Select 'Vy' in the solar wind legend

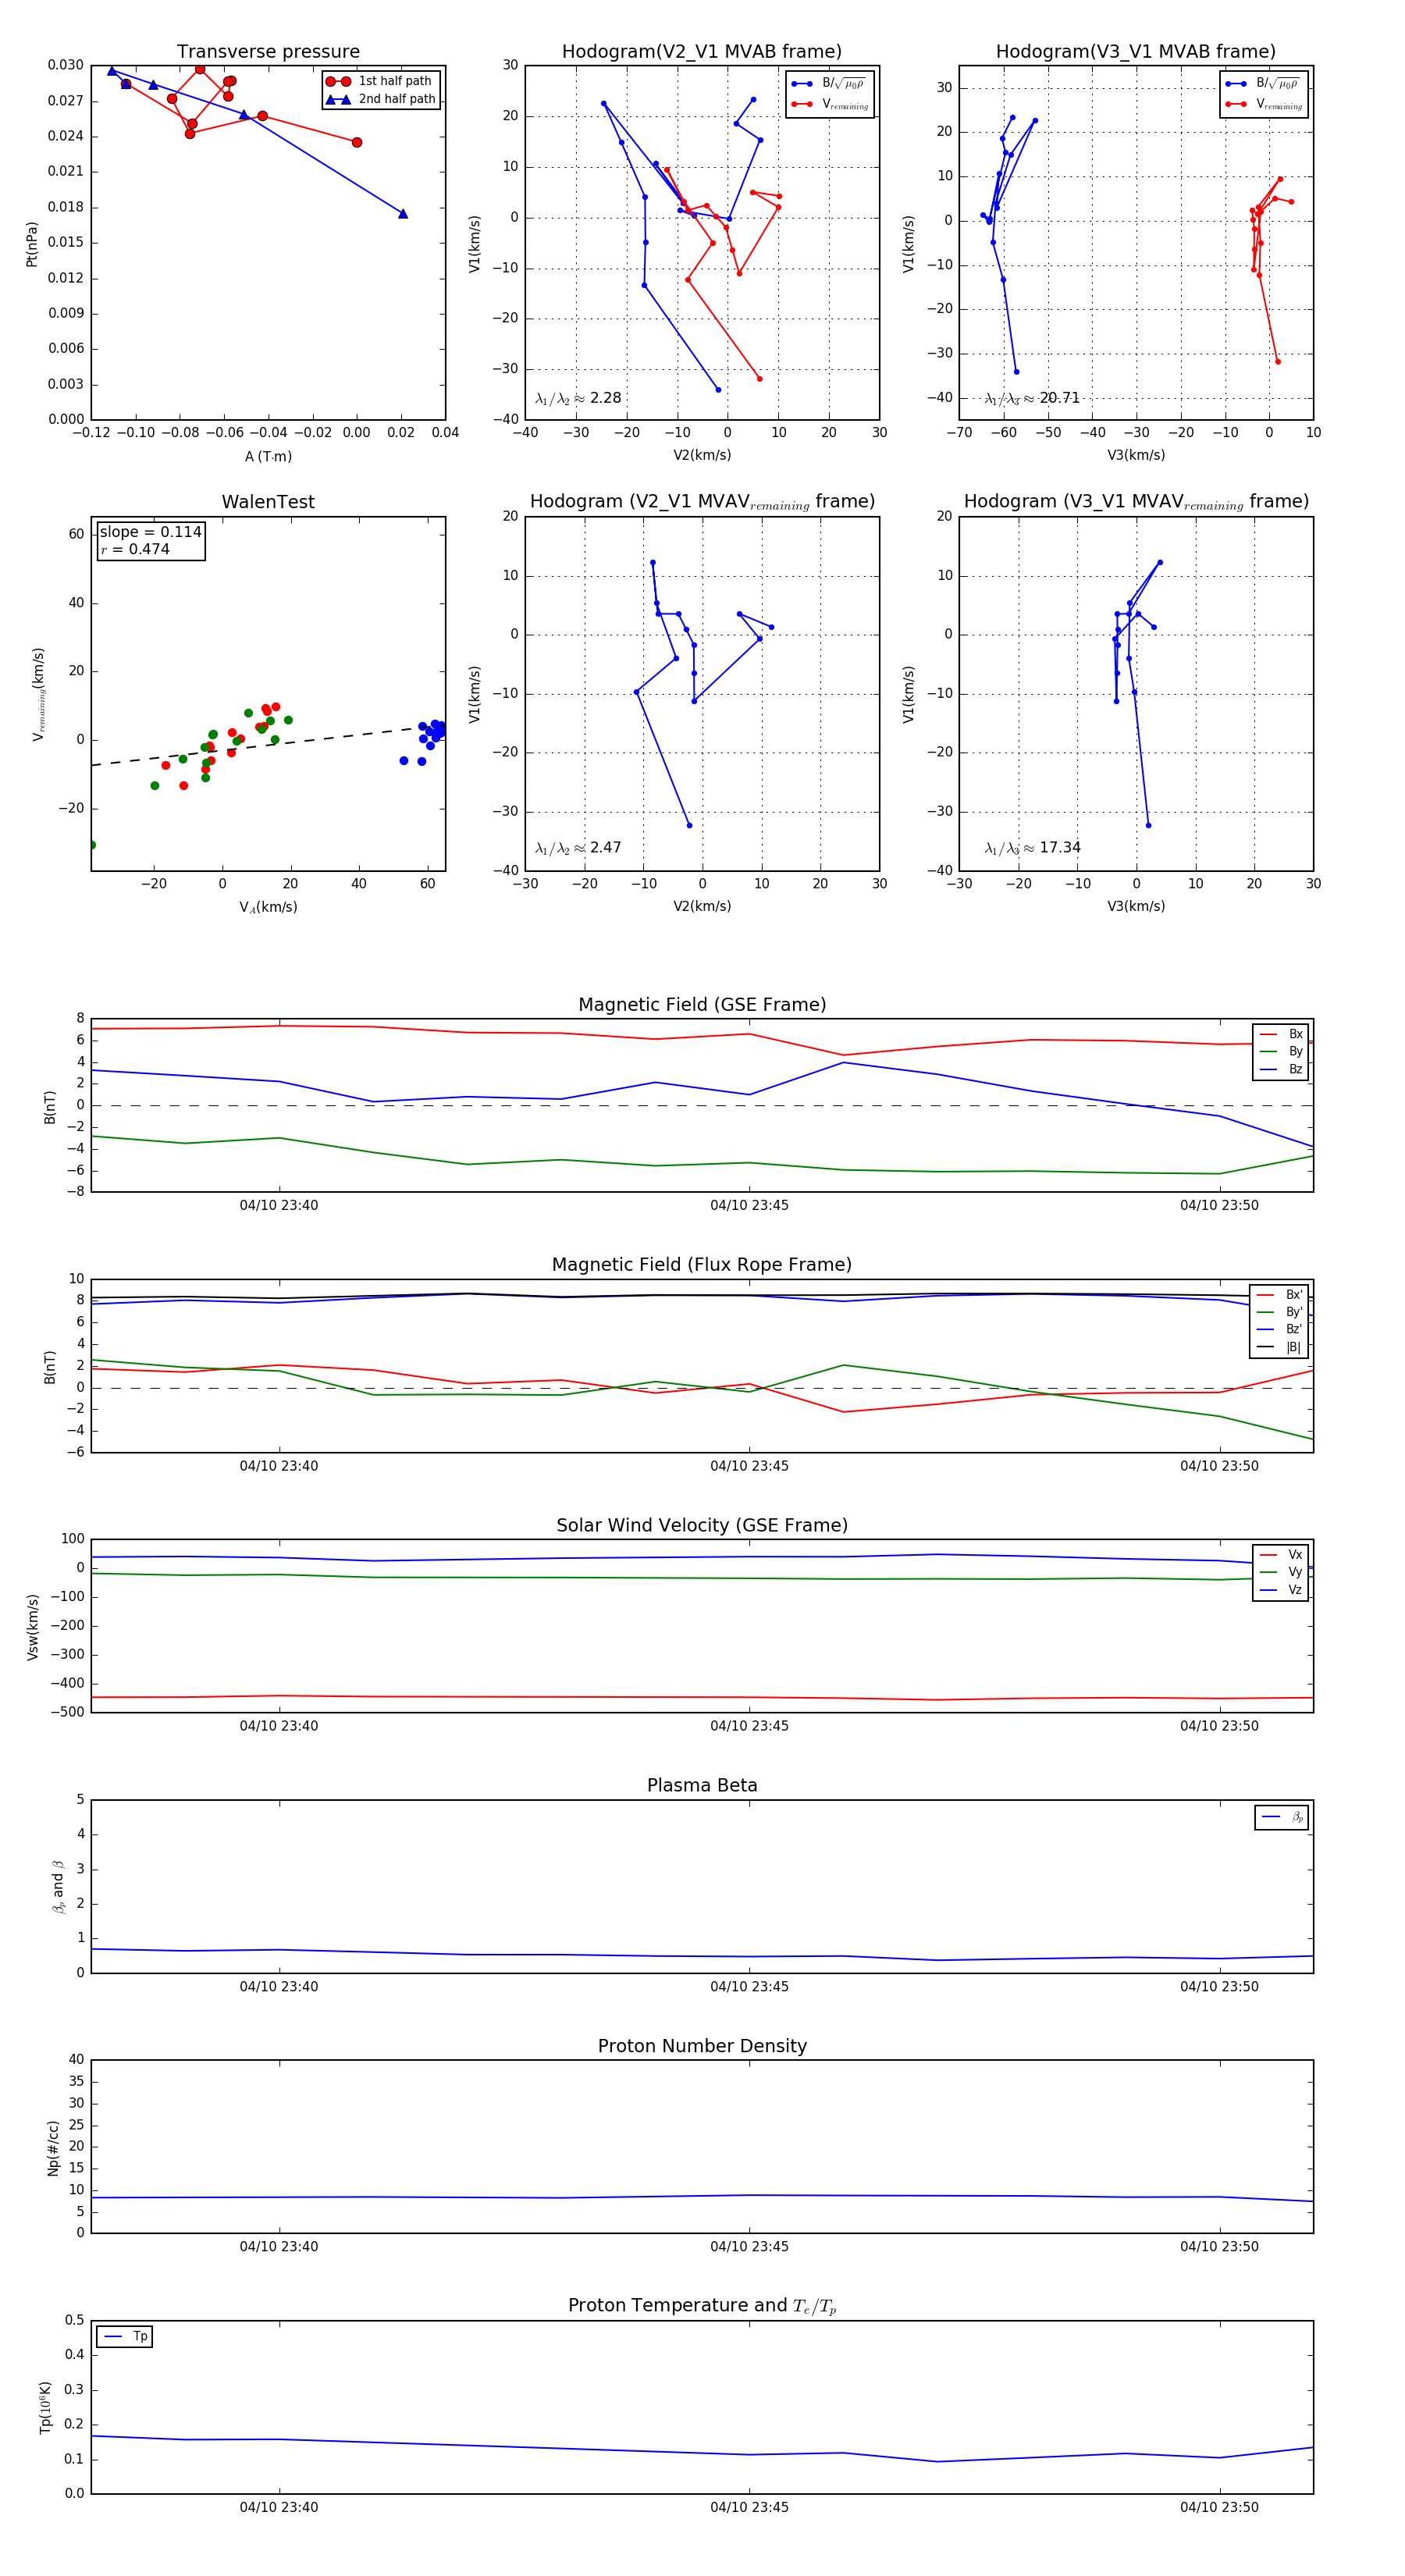[1281, 1572]
